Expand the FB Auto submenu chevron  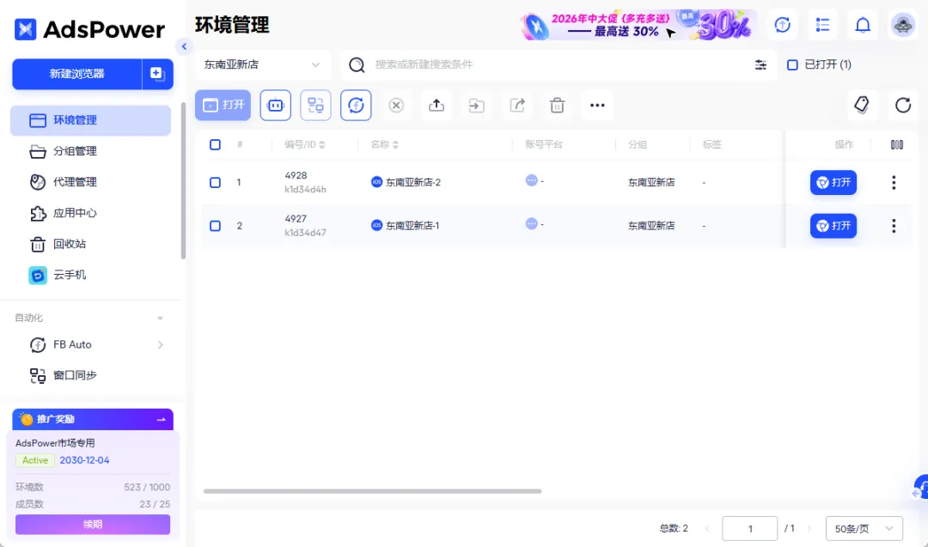pos(161,344)
